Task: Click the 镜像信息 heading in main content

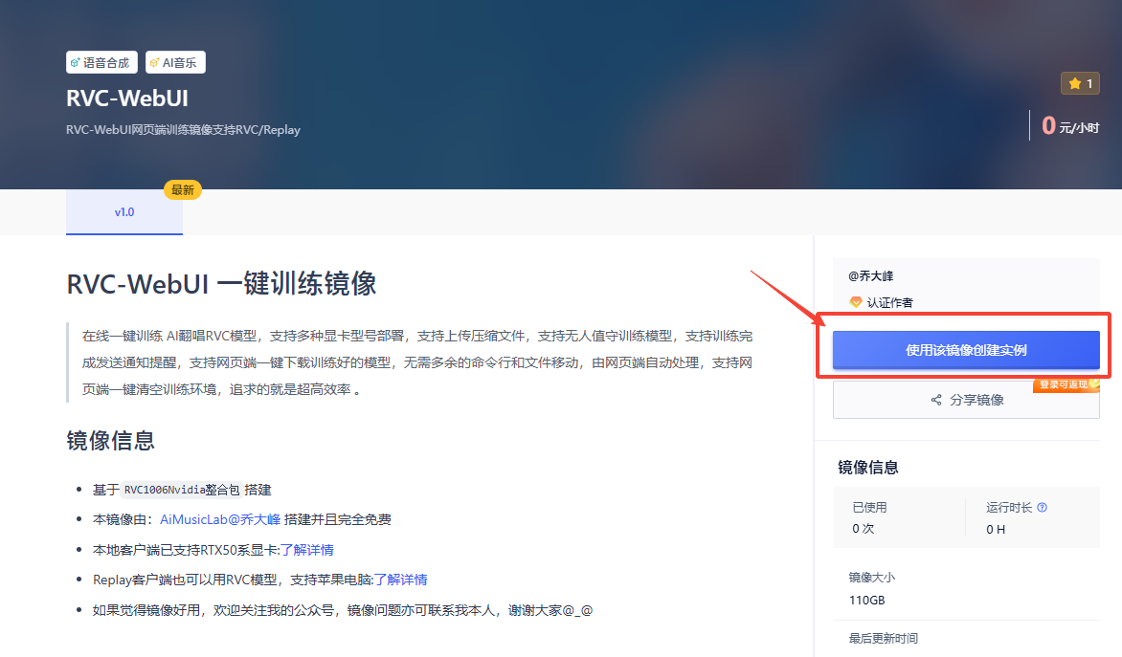Action: coord(111,440)
